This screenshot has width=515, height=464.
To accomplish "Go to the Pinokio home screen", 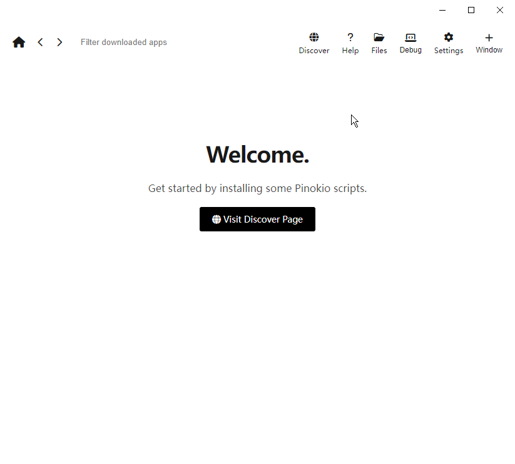I will [19, 43].
